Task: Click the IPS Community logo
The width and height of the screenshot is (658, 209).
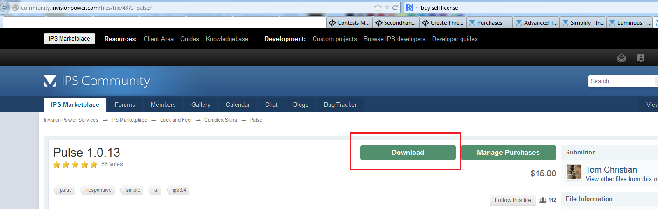Action: click(x=97, y=81)
